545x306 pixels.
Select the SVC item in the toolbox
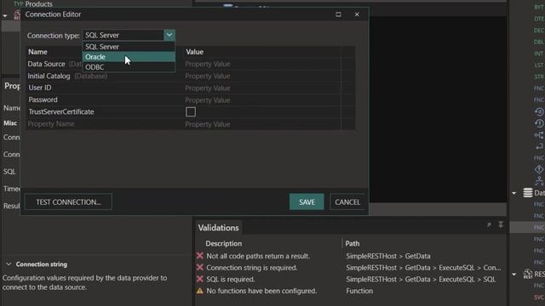[x=539, y=297]
